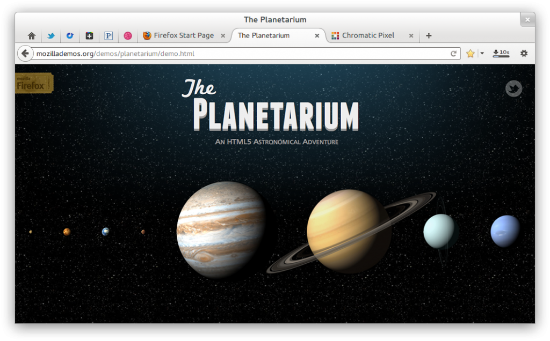Reload the page with refresh icon

pos(453,54)
